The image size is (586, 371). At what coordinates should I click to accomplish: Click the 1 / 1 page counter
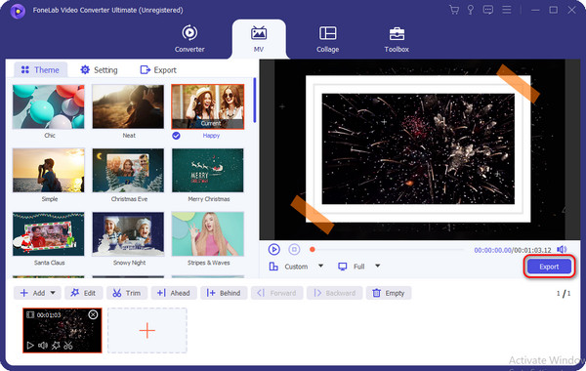pos(564,293)
